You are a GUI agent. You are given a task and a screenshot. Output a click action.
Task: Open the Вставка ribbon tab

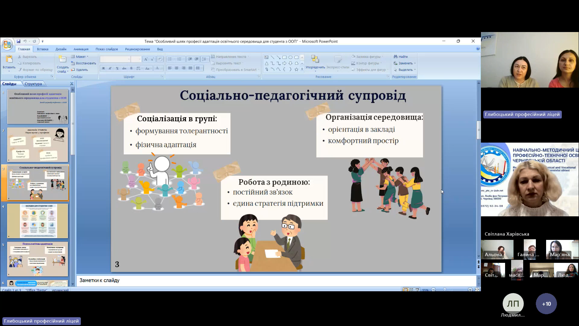[43, 49]
